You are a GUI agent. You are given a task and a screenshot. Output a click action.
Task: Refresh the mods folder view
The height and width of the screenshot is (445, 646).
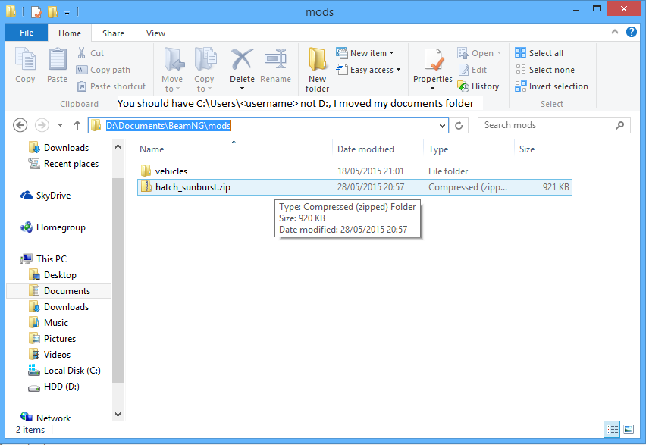point(459,125)
